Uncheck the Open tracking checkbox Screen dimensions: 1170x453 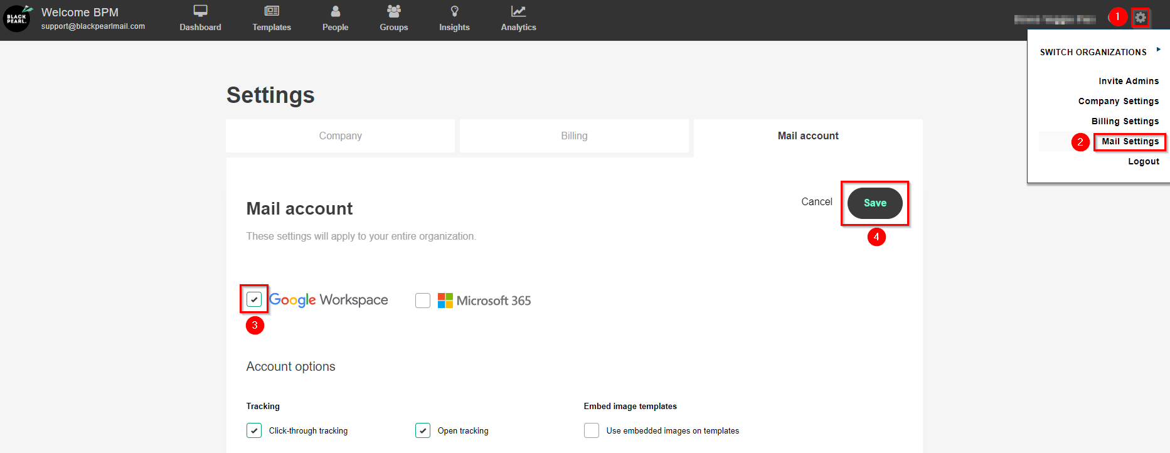(x=423, y=430)
